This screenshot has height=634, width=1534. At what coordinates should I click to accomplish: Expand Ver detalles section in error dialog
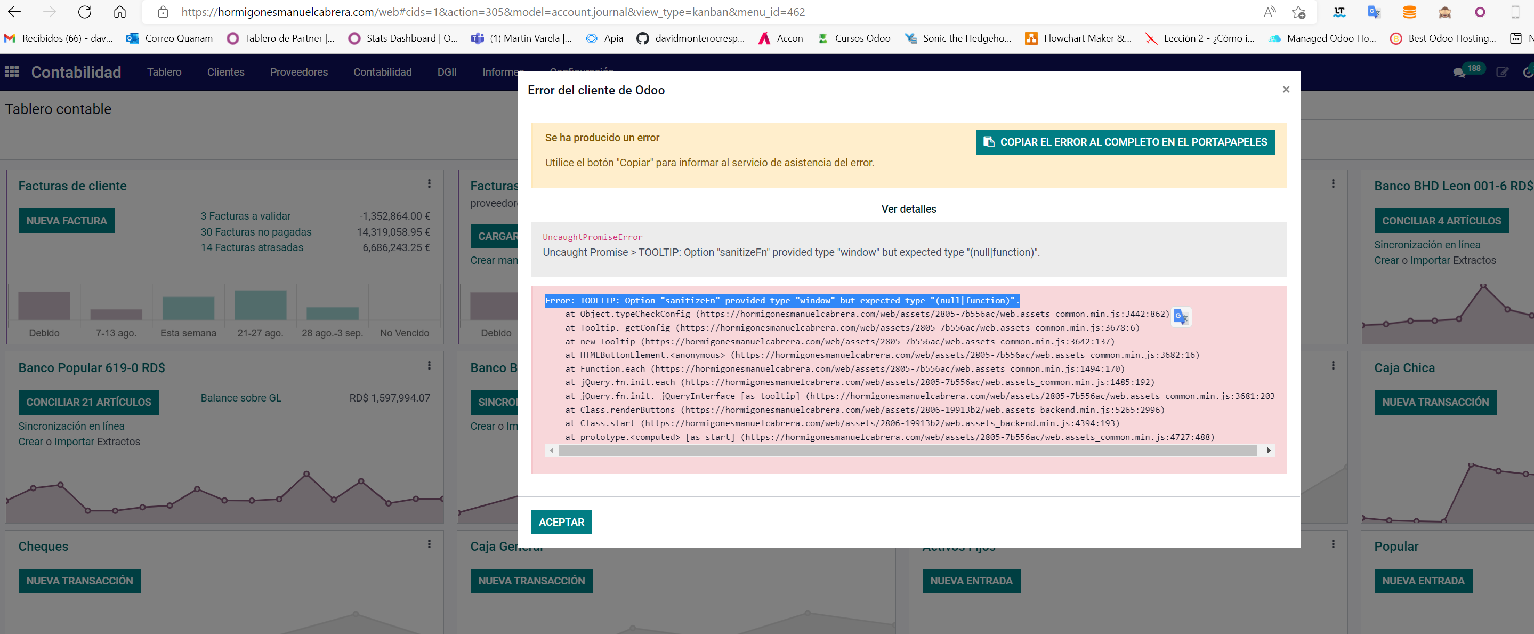(x=908, y=209)
